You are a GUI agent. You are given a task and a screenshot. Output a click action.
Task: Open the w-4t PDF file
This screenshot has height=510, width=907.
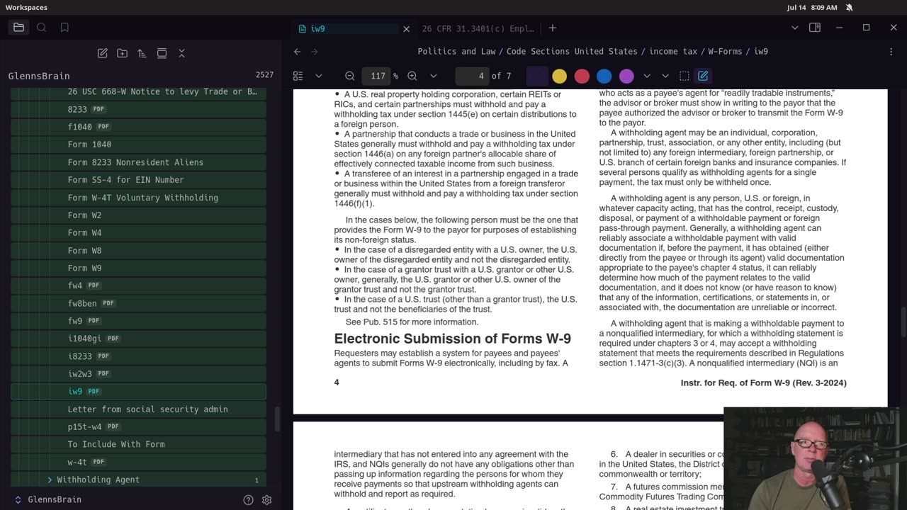tap(138, 462)
